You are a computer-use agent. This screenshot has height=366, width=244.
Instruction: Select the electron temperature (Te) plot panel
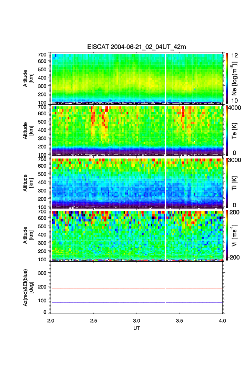pyautogui.click(x=137, y=130)
